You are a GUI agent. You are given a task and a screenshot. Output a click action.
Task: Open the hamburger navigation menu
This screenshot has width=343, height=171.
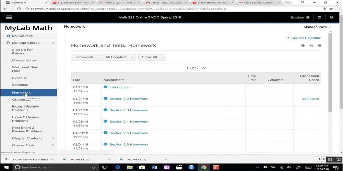(9, 17)
